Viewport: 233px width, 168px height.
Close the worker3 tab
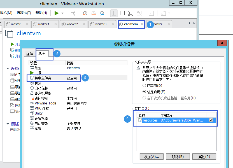[x=113, y=24]
